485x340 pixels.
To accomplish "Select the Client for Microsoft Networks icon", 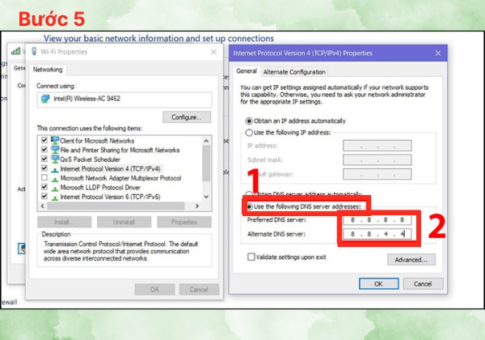I will pos(55,140).
